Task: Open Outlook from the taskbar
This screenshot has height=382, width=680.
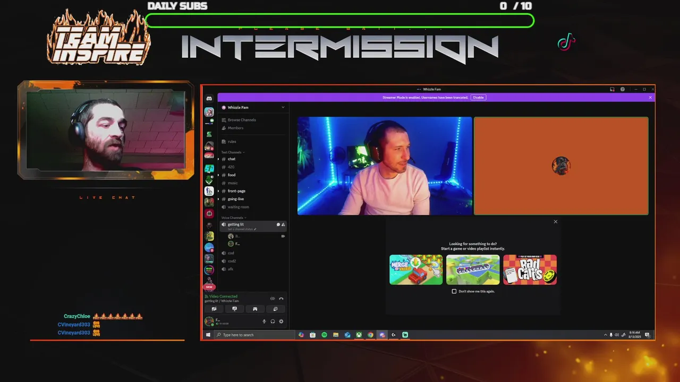Action: pos(347,335)
